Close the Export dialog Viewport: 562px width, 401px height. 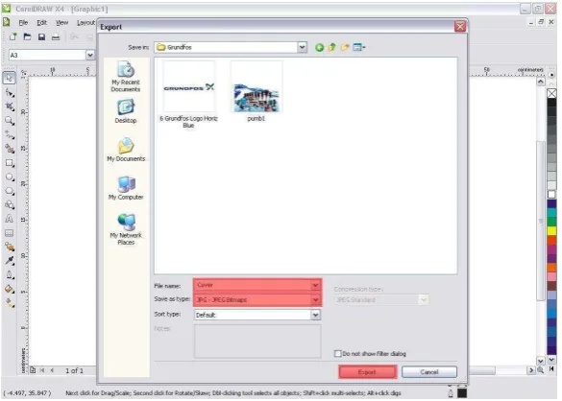click(460, 27)
